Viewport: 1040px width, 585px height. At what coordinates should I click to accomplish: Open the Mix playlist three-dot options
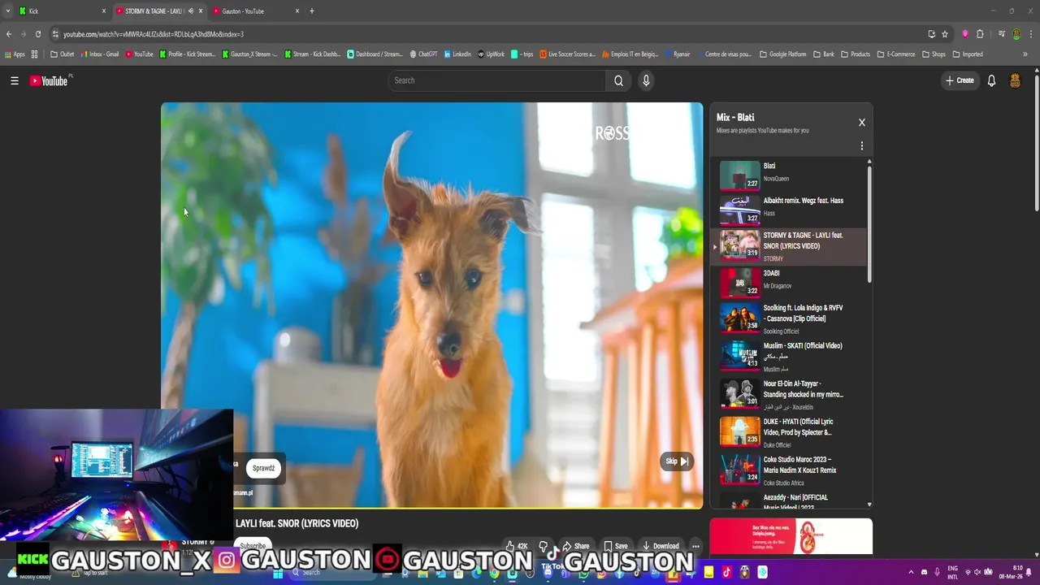(862, 146)
